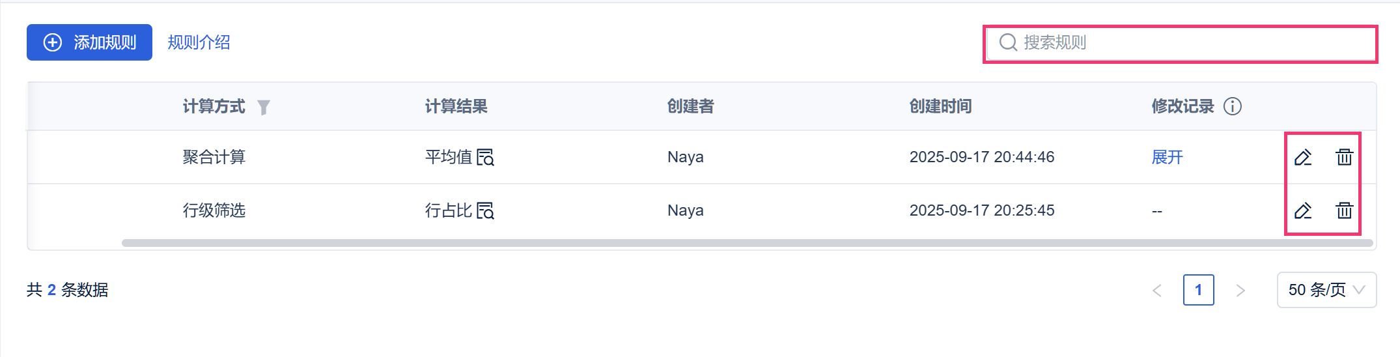
Task: Open the 计算方式 column filter
Action: pyautogui.click(x=263, y=107)
